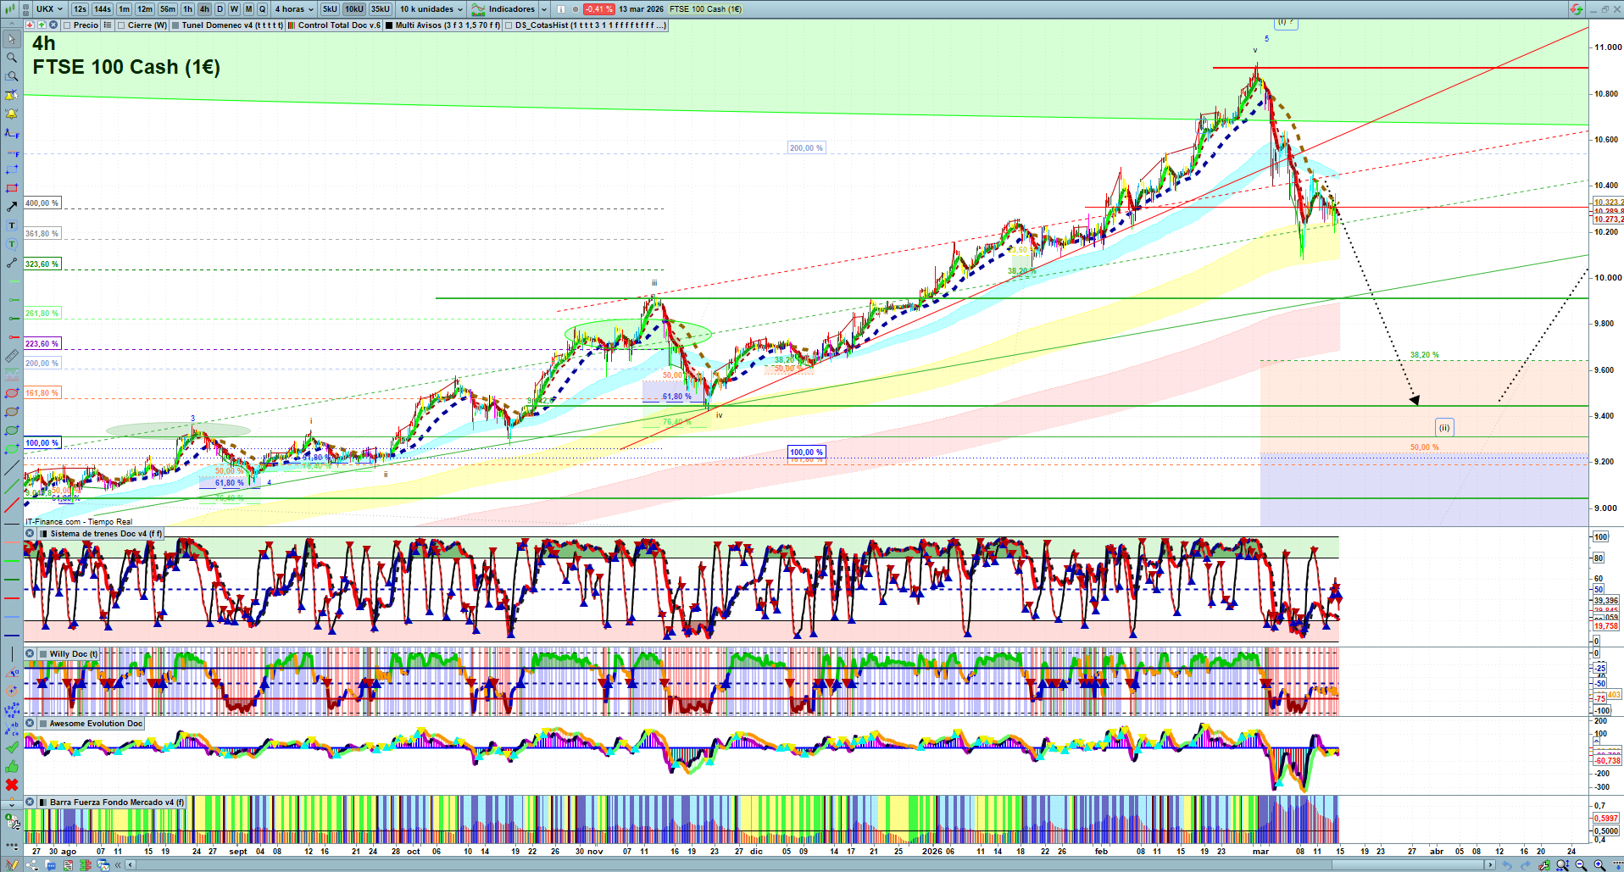Image resolution: width=1624 pixels, height=872 pixels.
Task: Expand the 4 horas timeframe dropdown
Action: coord(294,9)
